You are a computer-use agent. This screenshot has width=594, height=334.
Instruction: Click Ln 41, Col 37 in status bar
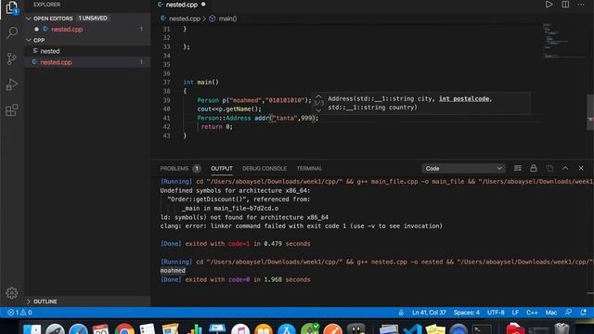pyautogui.click(x=429, y=313)
